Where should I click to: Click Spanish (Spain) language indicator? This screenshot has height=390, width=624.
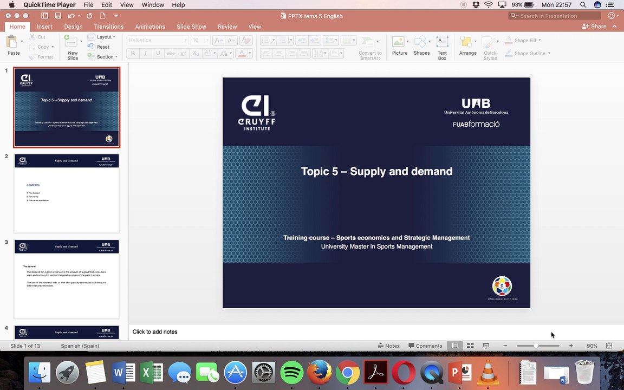80,346
